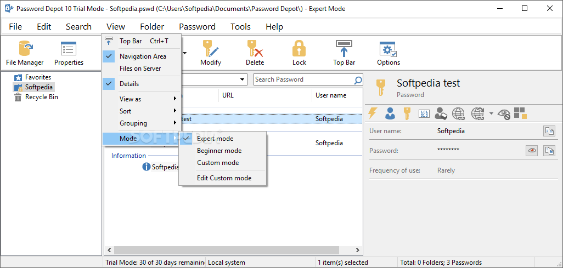This screenshot has width=563, height=268.
Task: Click the User name column header
Action: pyautogui.click(x=337, y=95)
